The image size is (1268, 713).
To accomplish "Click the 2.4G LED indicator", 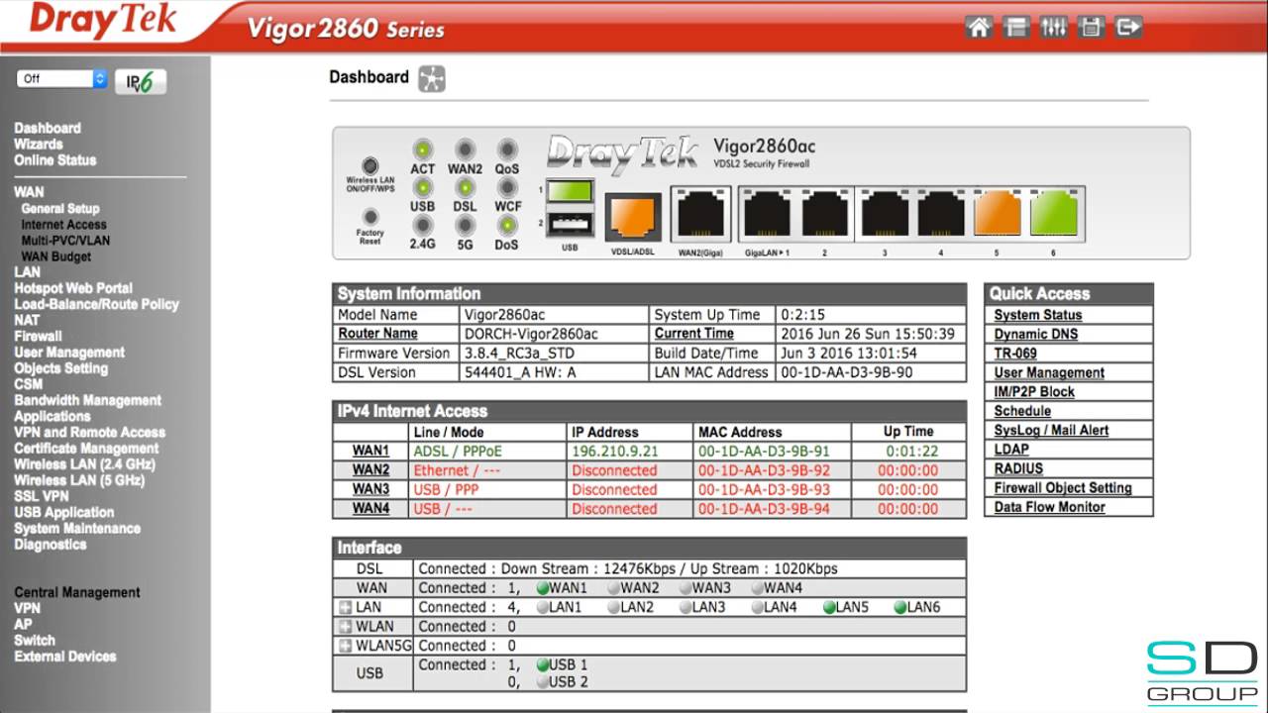I will point(423,225).
